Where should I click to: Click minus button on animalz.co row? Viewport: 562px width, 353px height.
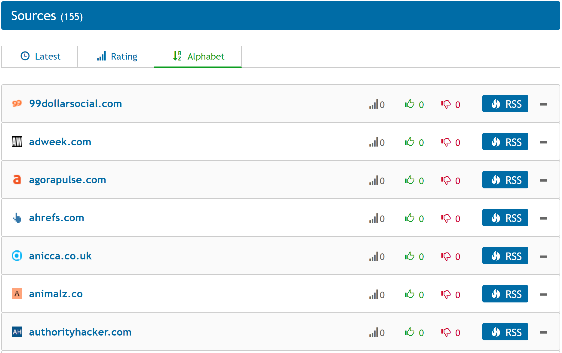[543, 295]
